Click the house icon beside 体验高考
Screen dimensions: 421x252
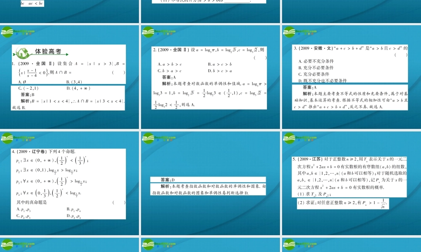pos(23,52)
